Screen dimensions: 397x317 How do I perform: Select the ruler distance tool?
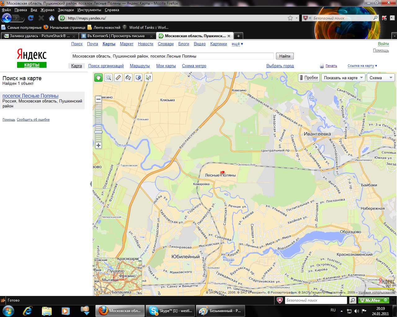[118, 77]
